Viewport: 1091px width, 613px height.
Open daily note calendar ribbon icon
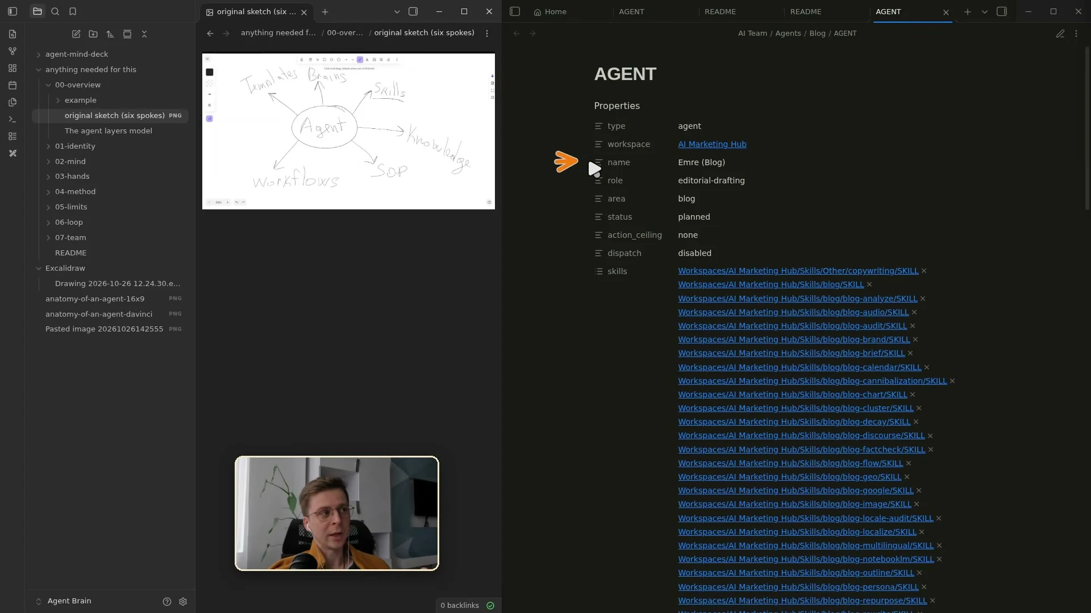point(13,85)
